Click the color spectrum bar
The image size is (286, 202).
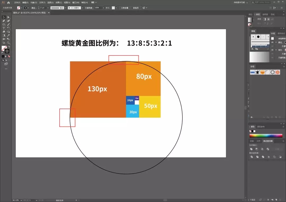pyautogui.click(x=266, y=135)
